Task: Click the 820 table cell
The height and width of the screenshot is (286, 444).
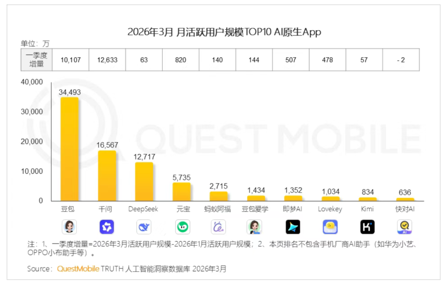Action: pos(181,60)
